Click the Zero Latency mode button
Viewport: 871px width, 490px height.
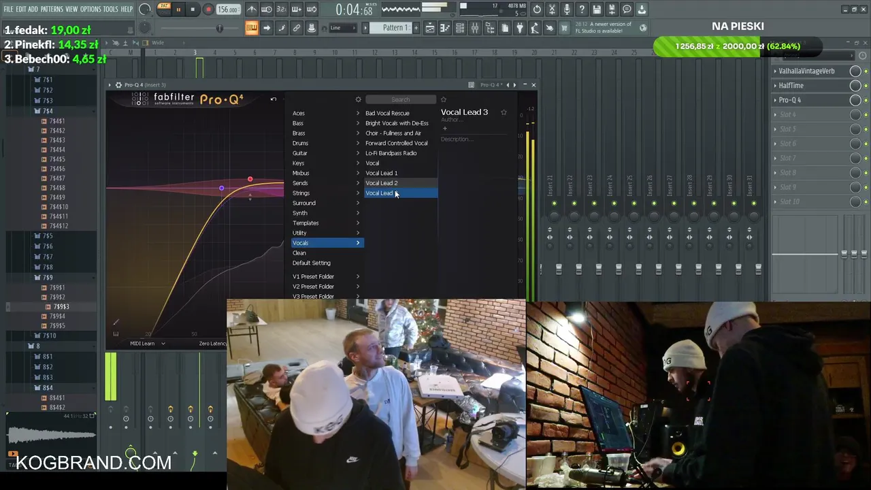pyautogui.click(x=213, y=344)
